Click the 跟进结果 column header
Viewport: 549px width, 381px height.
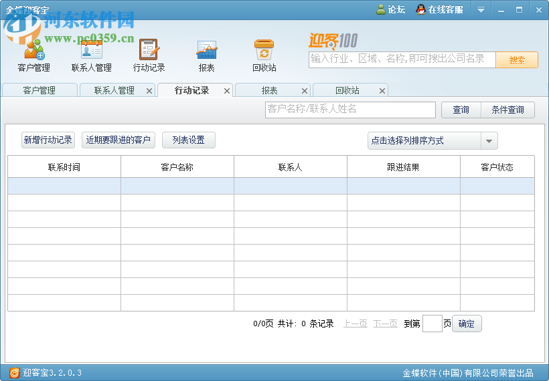pos(403,167)
